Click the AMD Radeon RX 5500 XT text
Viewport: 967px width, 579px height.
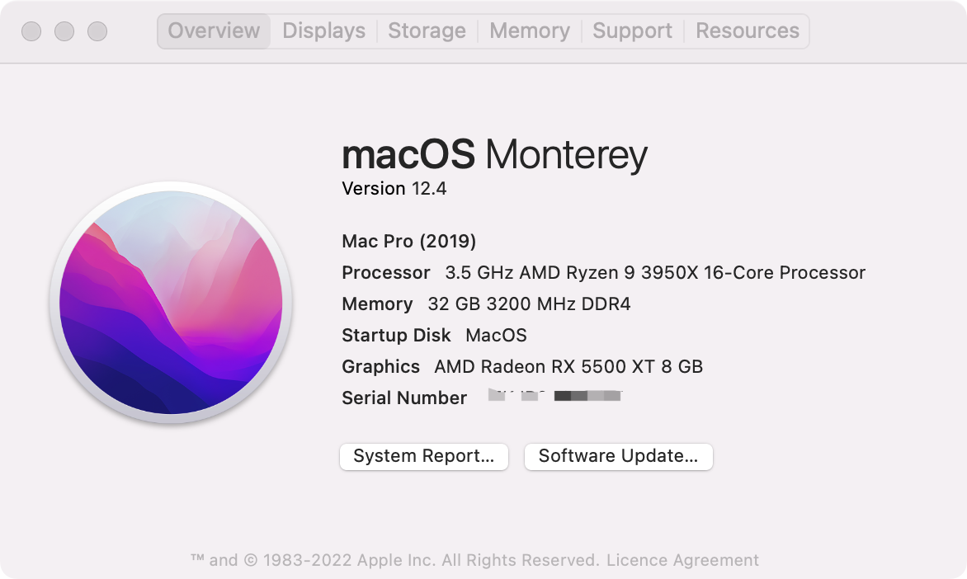(x=568, y=366)
